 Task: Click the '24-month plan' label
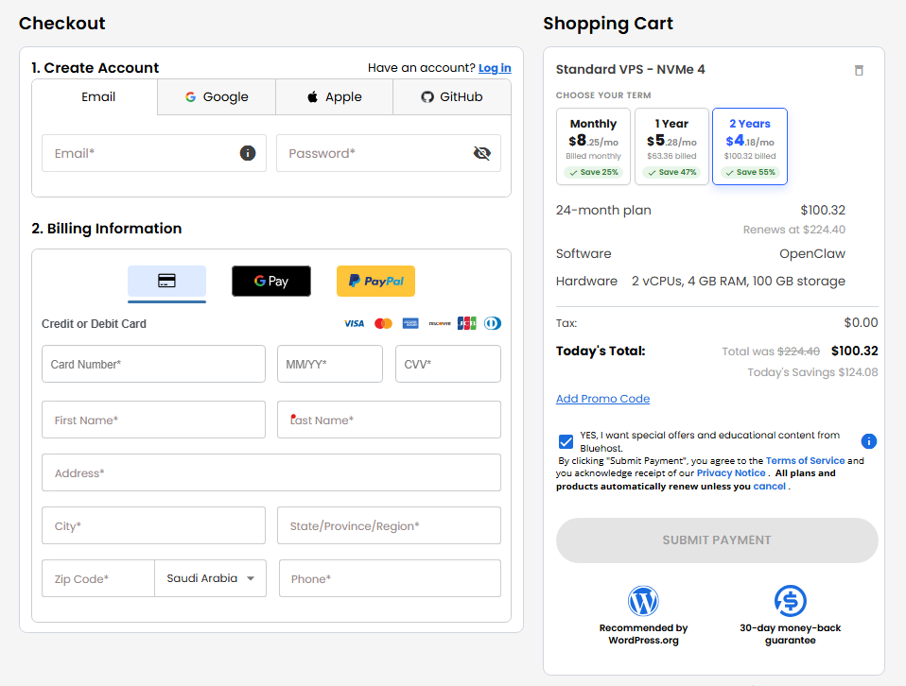603,210
